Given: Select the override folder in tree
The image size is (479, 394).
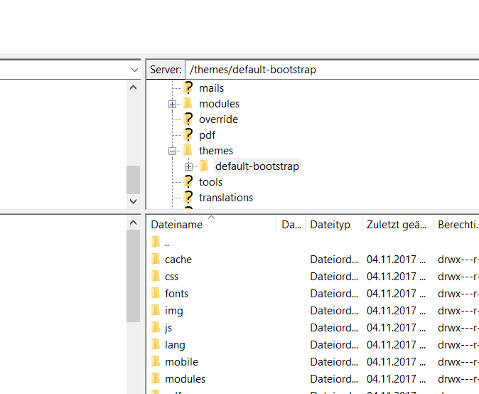Looking at the screenshot, I should [x=218, y=119].
